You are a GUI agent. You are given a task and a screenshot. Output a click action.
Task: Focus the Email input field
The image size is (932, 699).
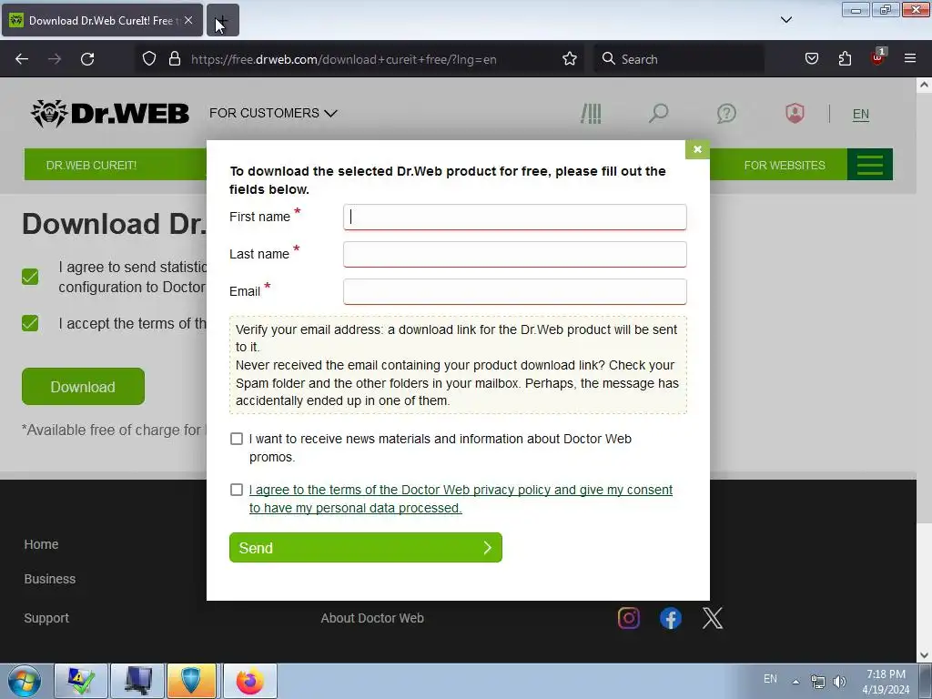click(515, 292)
